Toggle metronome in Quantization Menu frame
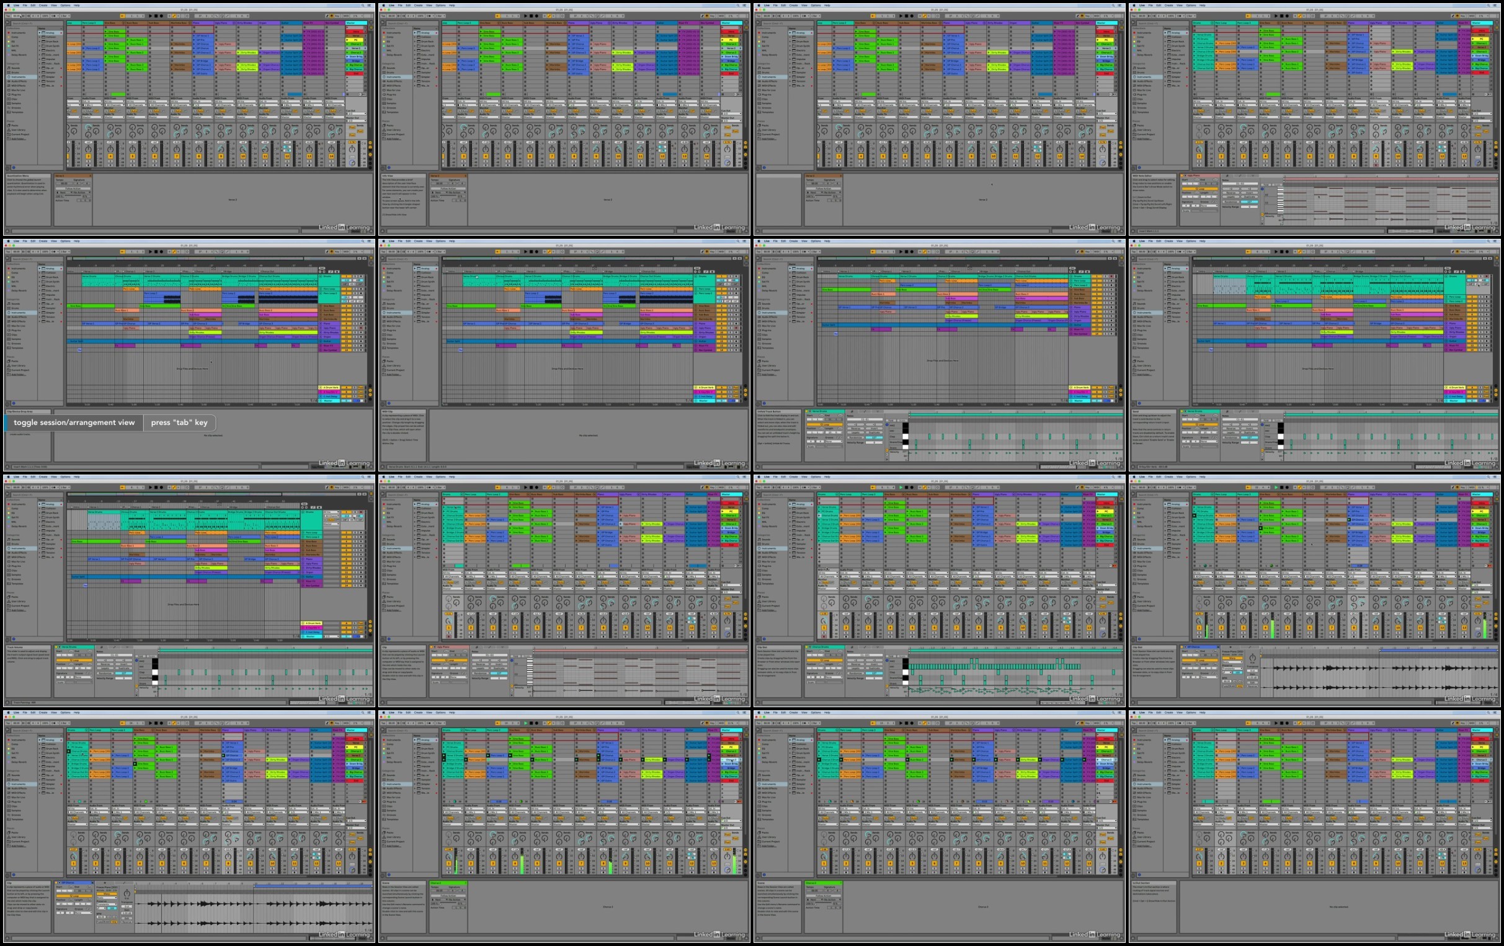This screenshot has height=946, width=1504. [55, 16]
